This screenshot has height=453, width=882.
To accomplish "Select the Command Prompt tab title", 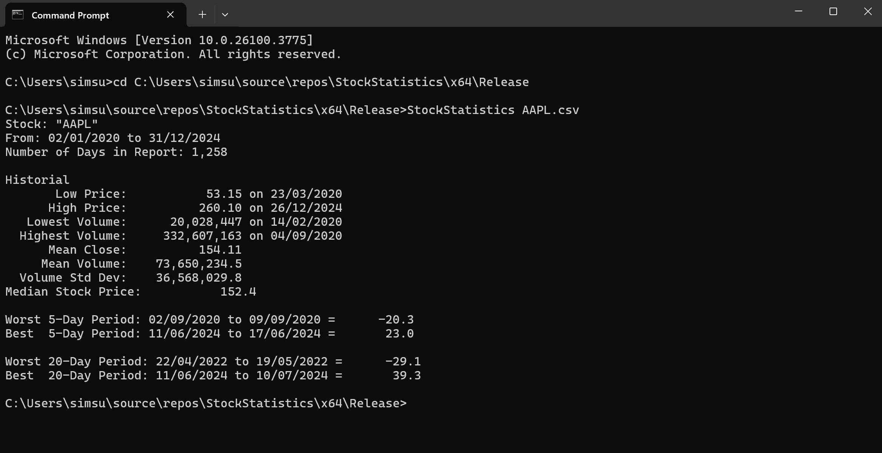I will click(70, 15).
